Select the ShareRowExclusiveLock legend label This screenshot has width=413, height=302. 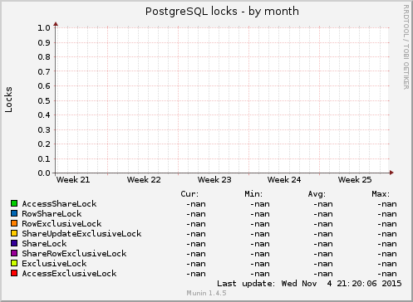coord(74,254)
